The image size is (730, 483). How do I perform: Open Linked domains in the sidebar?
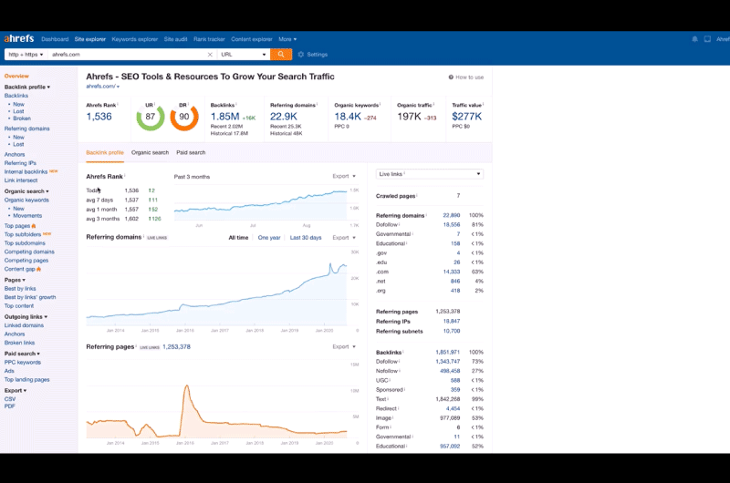(24, 325)
